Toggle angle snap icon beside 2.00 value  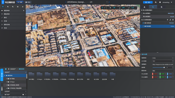point(120,8)
